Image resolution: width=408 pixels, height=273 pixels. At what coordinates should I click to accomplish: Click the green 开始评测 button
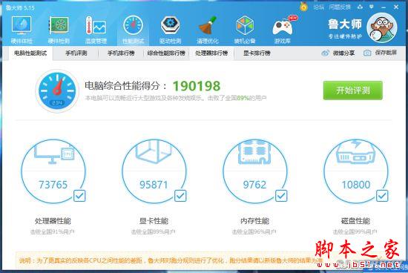(x=353, y=91)
